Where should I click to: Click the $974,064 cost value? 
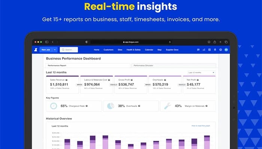92,85
